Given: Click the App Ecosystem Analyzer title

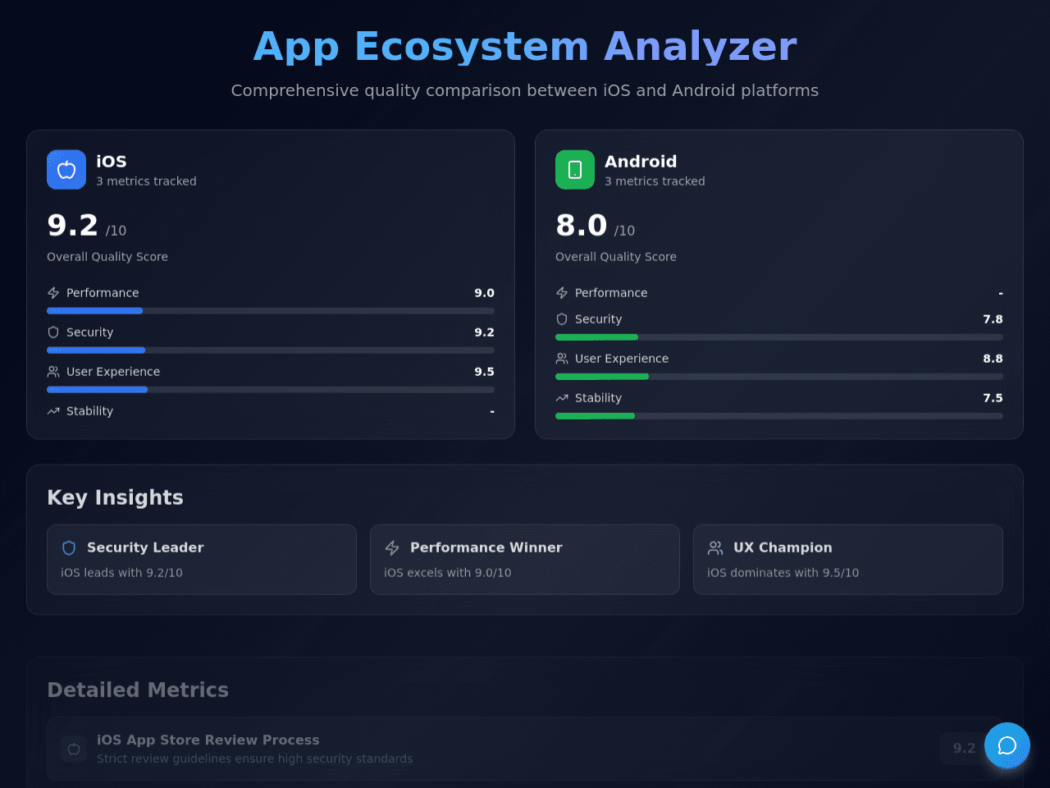Looking at the screenshot, I should 525,46.
